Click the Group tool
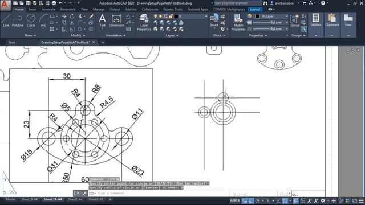The width and height of the screenshot is (365, 205). point(295,20)
